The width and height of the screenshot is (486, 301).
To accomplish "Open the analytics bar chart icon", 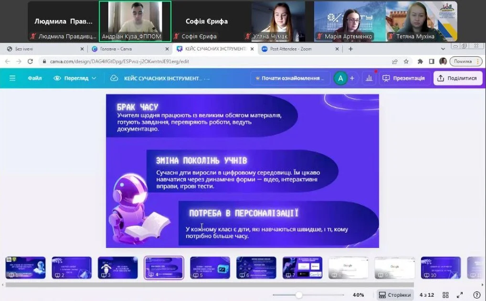I will tap(369, 78).
